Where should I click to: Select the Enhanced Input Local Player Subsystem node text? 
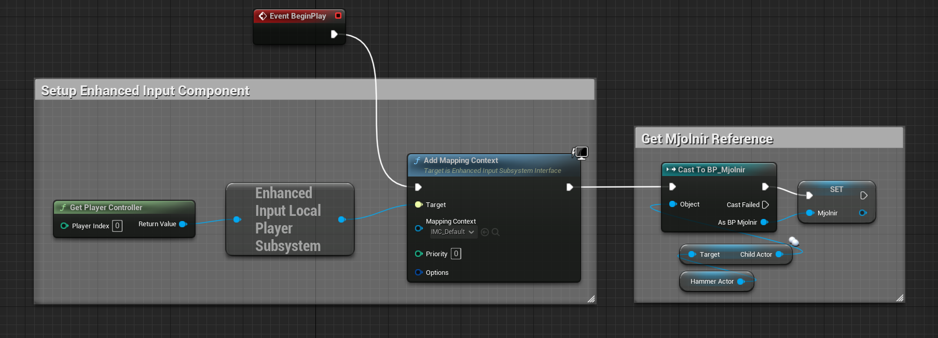pos(288,219)
